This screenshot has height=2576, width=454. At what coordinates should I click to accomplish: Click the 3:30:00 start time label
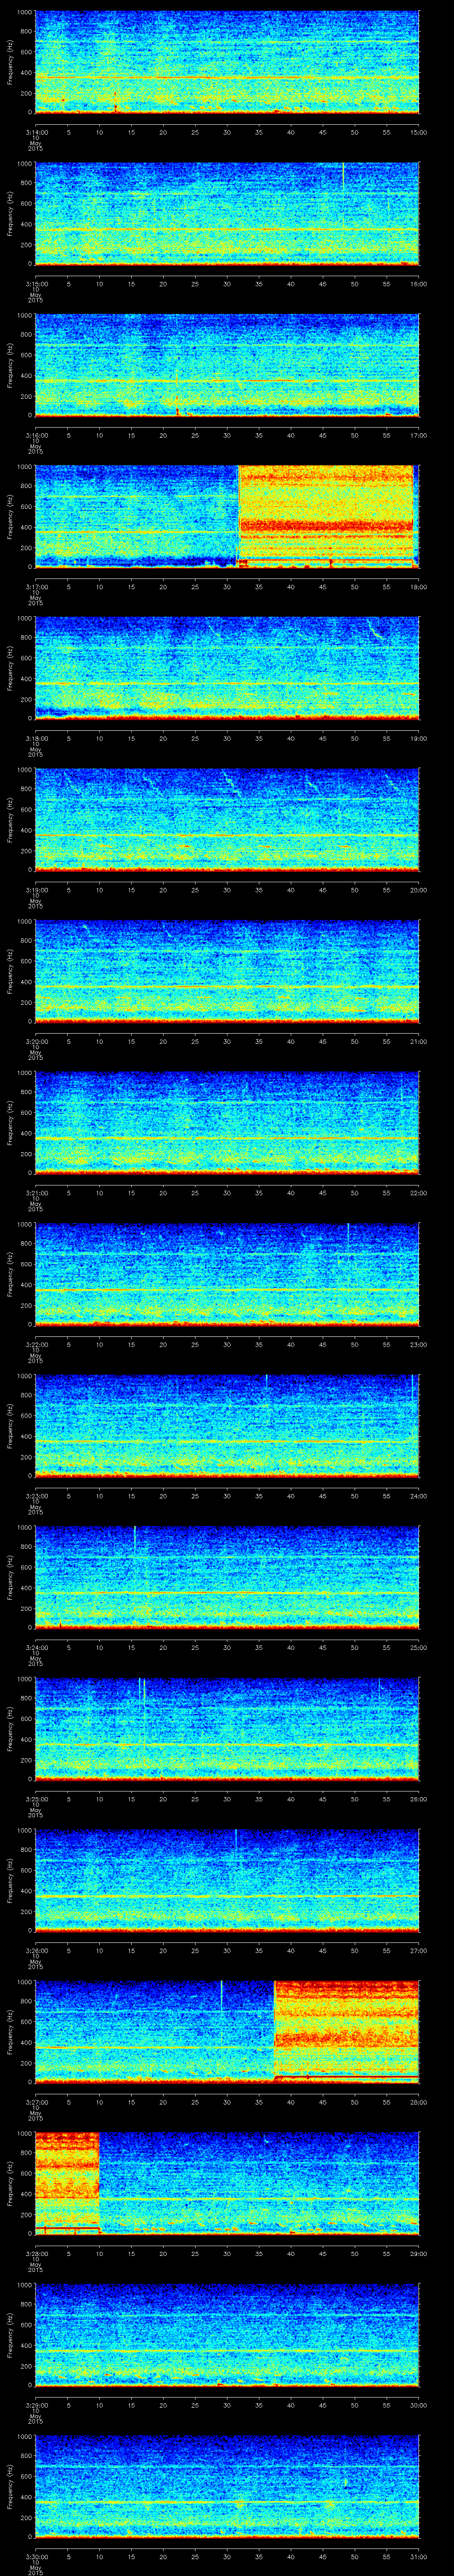[36, 2556]
